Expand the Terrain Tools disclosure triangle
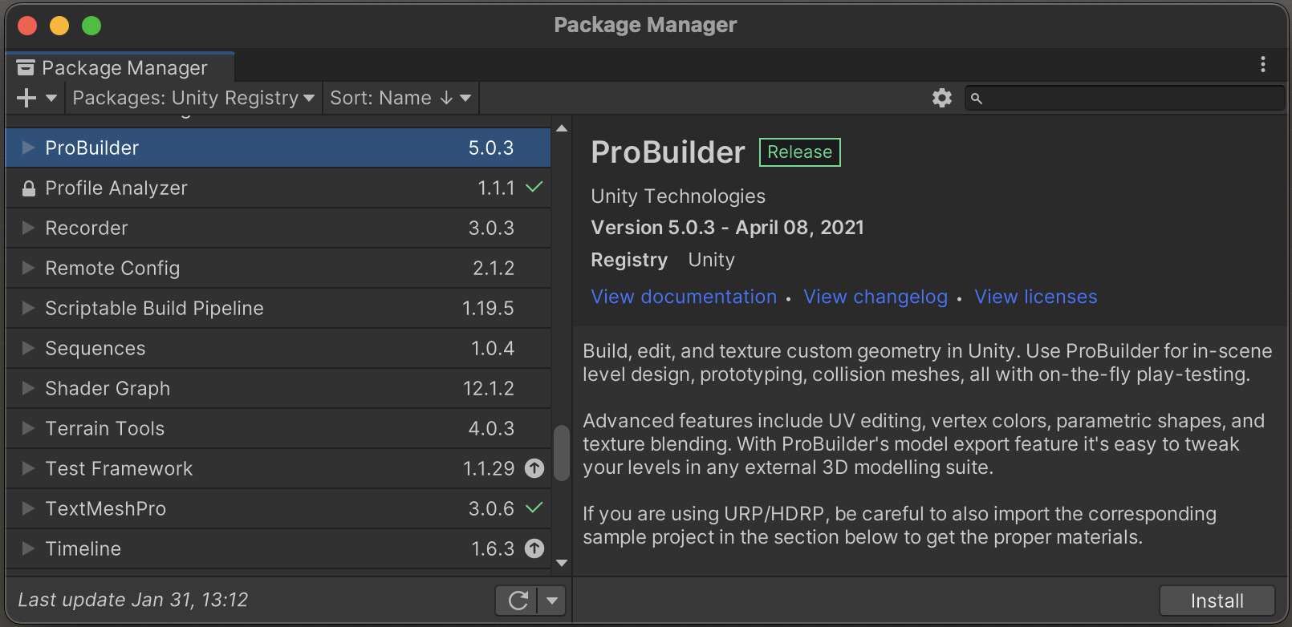This screenshot has height=627, width=1292. (x=28, y=428)
